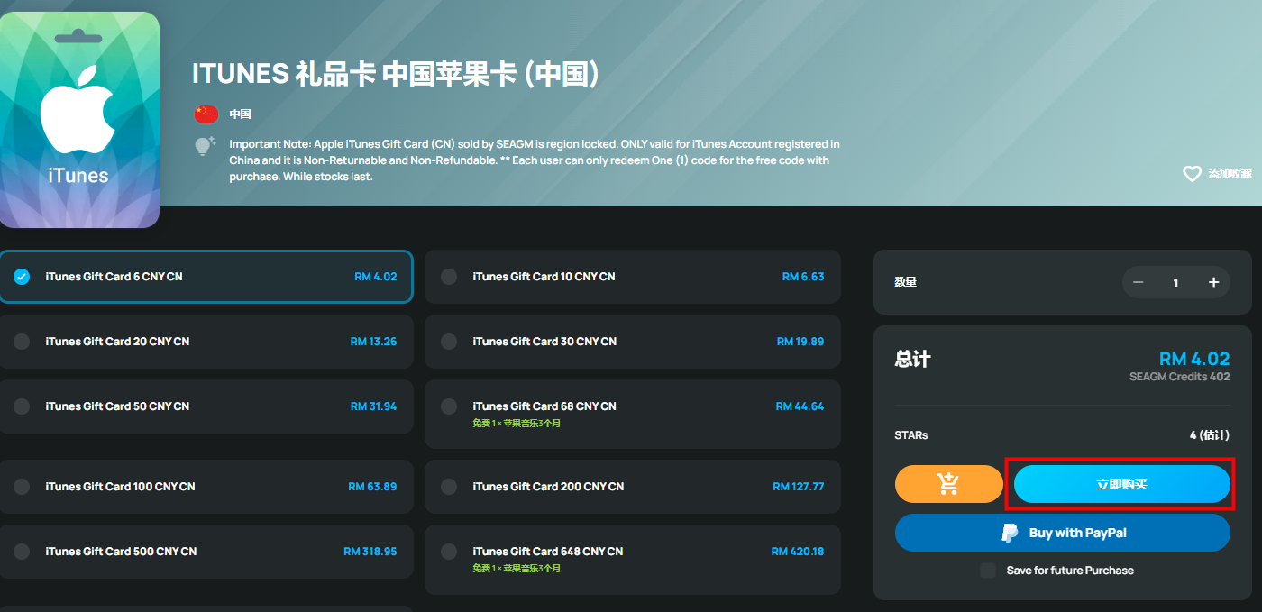Select iTunes Gift Card 648 CNY CN option
Screen dimensions: 1262x612
click(633, 559)
